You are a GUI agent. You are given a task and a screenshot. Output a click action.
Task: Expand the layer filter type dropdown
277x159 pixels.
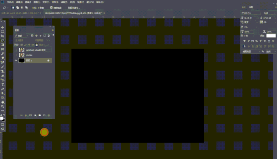[21, 36]
